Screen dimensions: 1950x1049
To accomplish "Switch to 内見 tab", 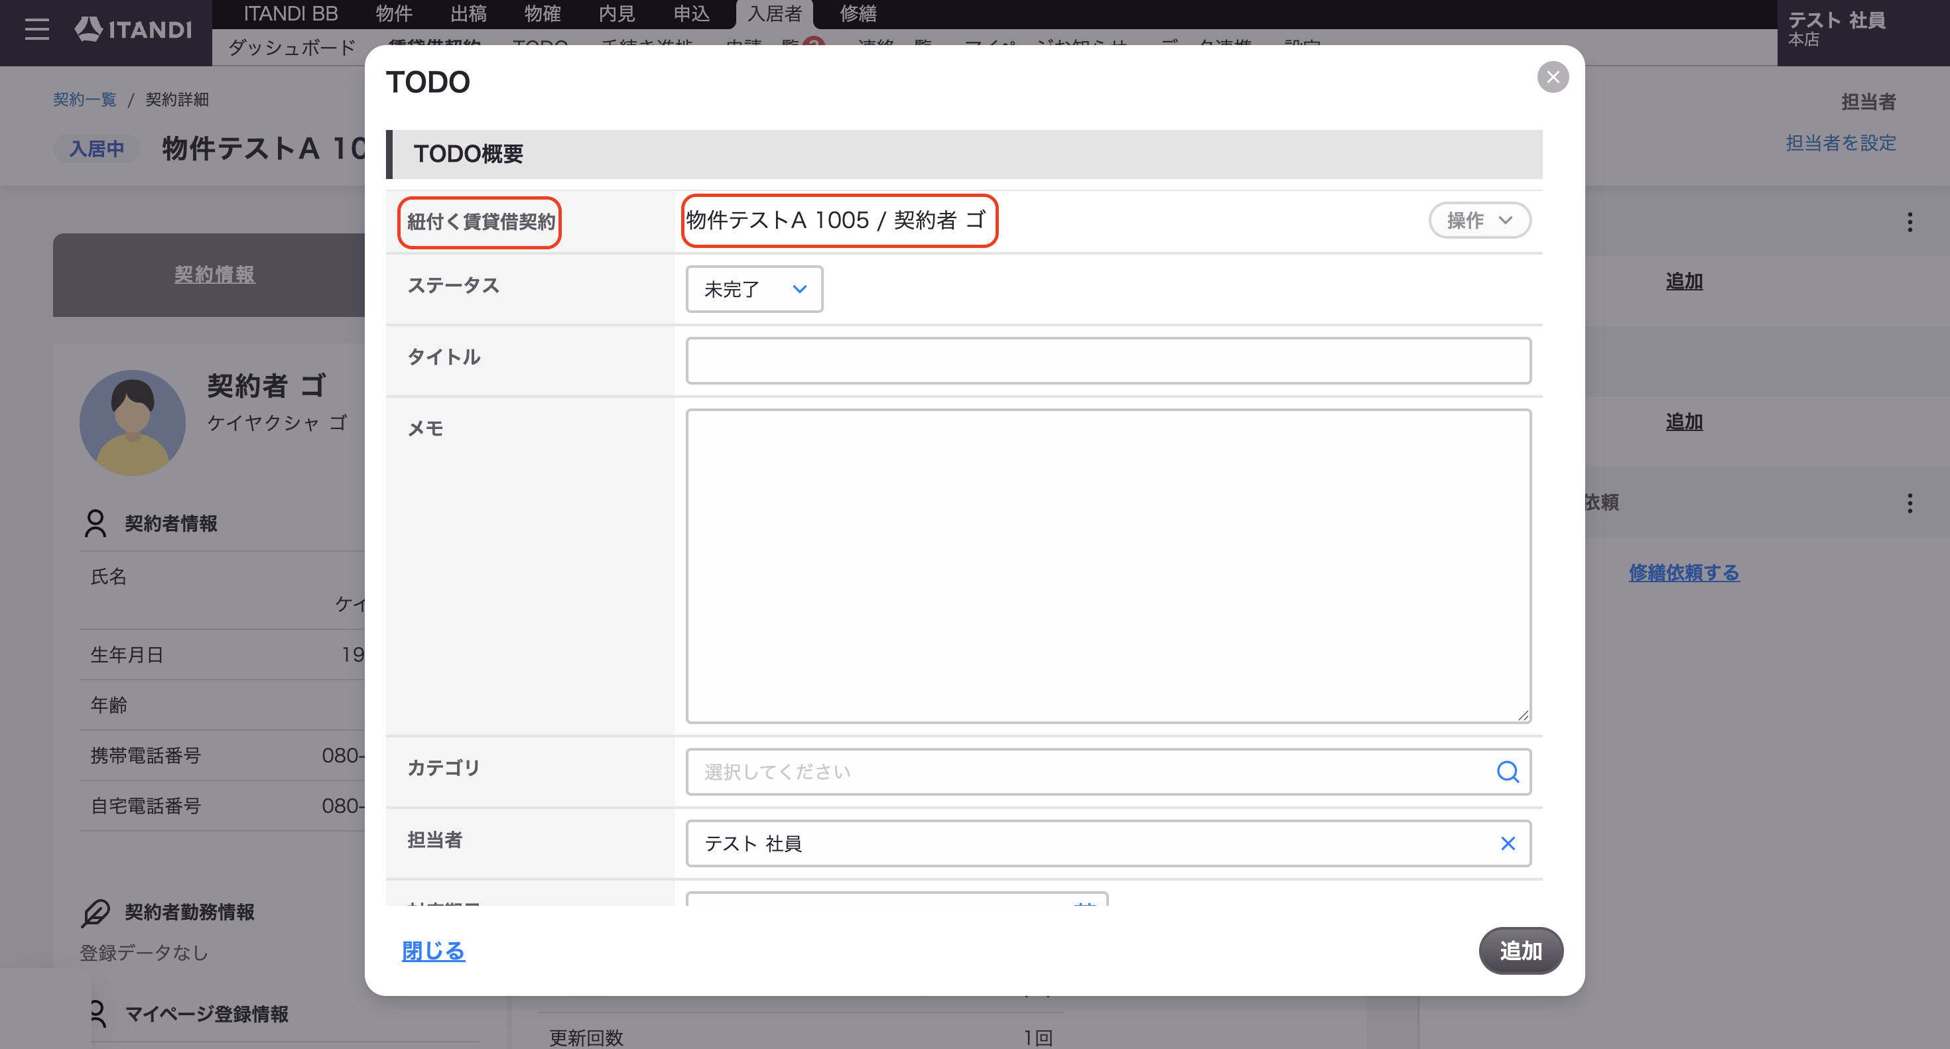I will pyautogui.click(x=616, y=14).
